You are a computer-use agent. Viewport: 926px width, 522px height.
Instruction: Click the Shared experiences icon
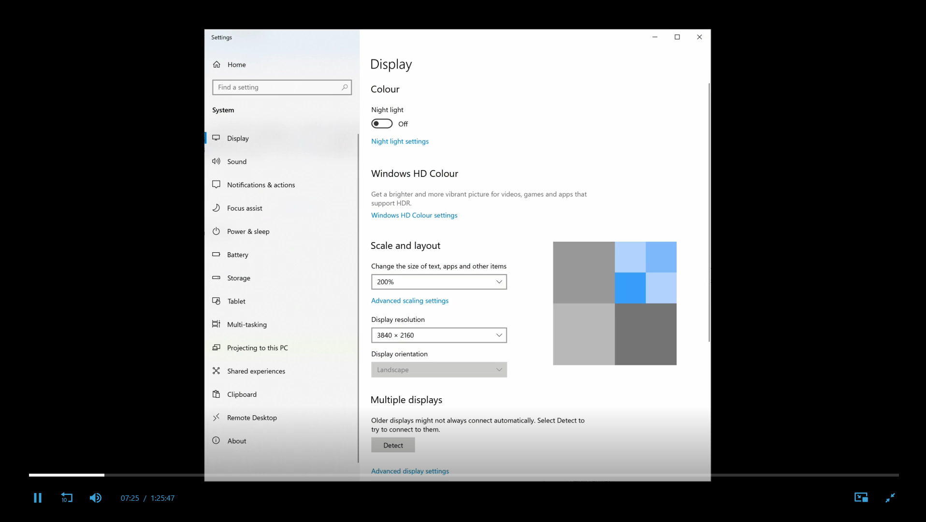(x=216, y=371)
